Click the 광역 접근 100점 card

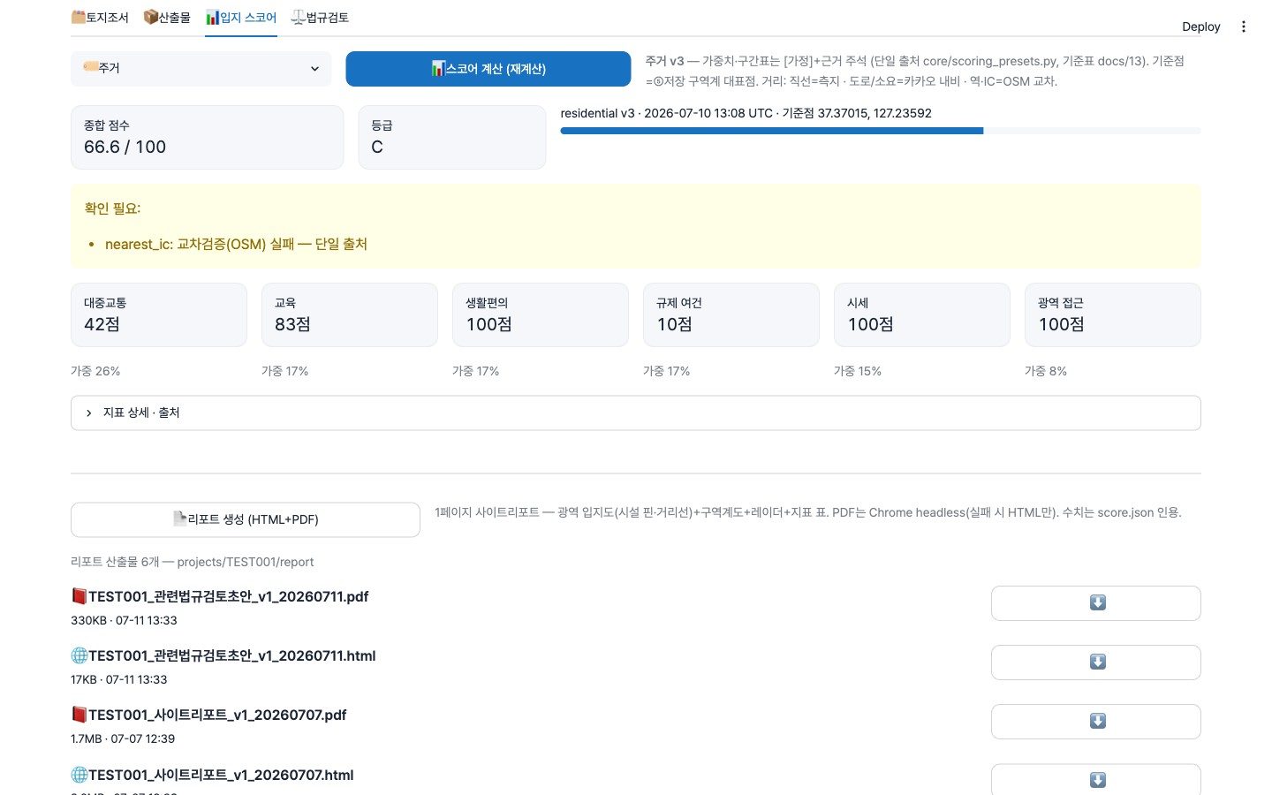[1113, 314]
